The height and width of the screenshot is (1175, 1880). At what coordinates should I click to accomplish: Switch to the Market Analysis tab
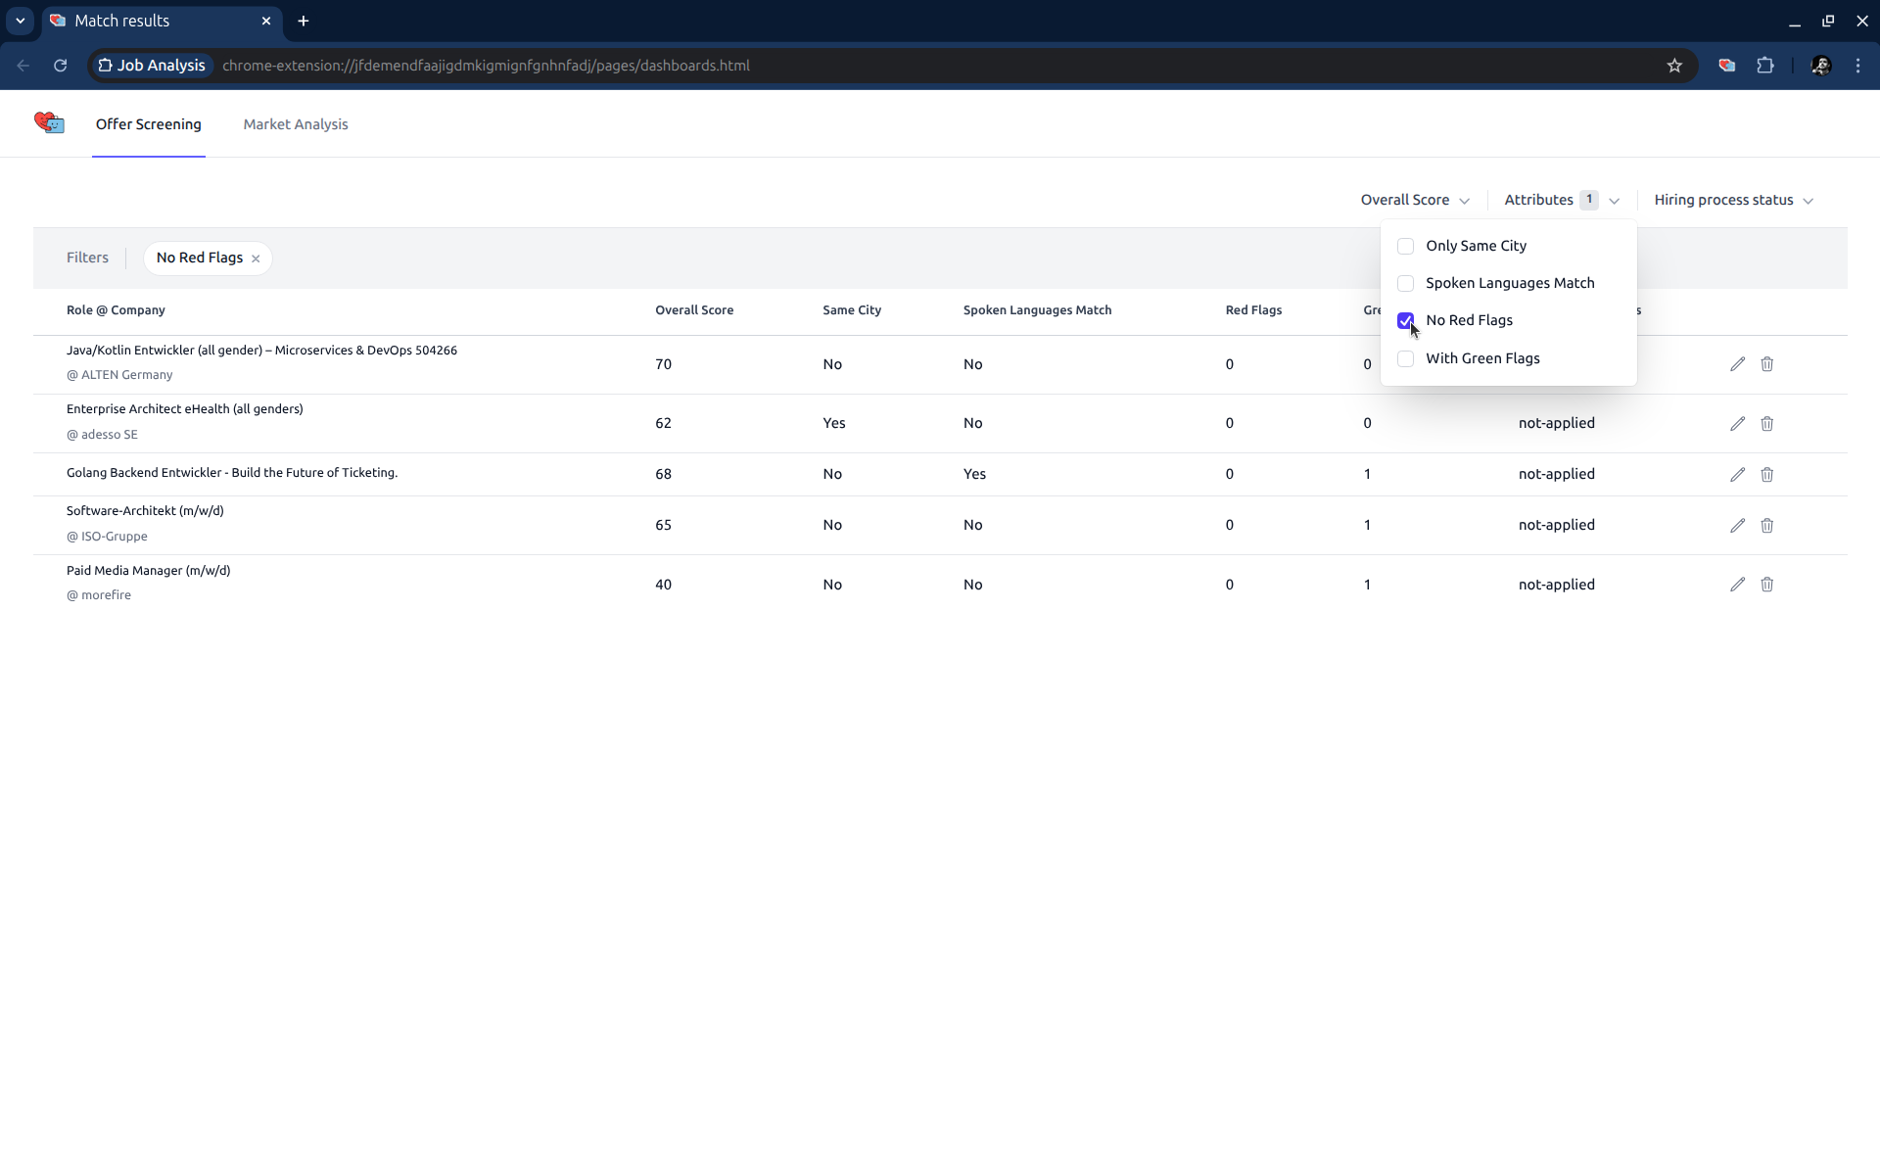click(296, 124)
